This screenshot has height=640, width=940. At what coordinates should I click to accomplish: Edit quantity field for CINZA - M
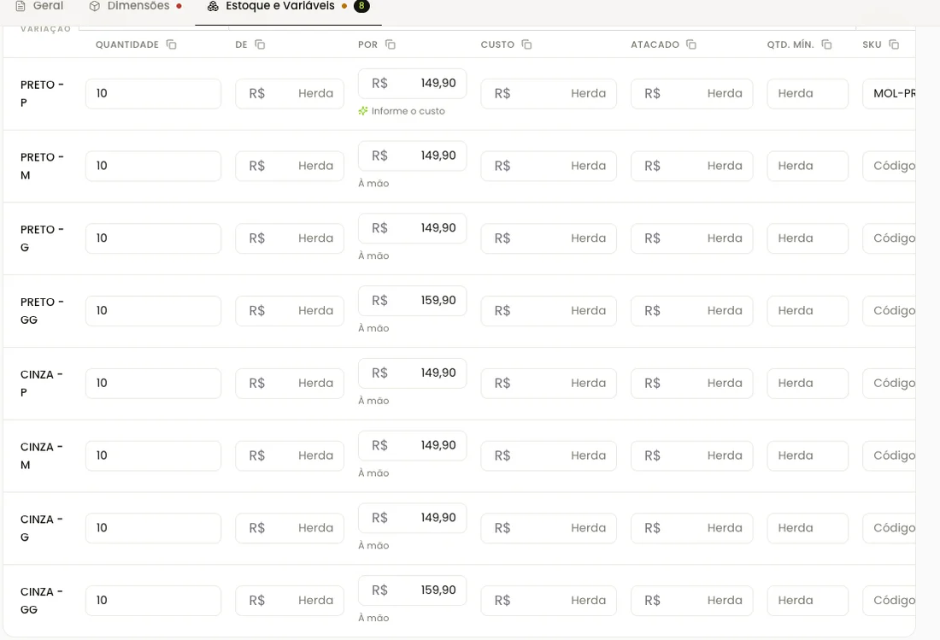[x=153, y=456]
